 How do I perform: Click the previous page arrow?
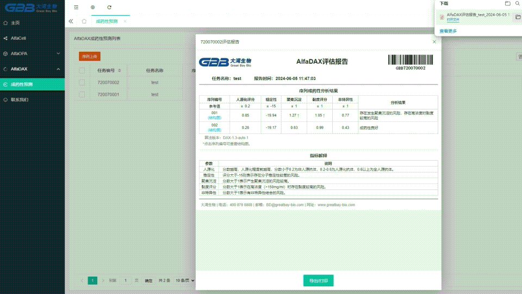coord(82,281)
